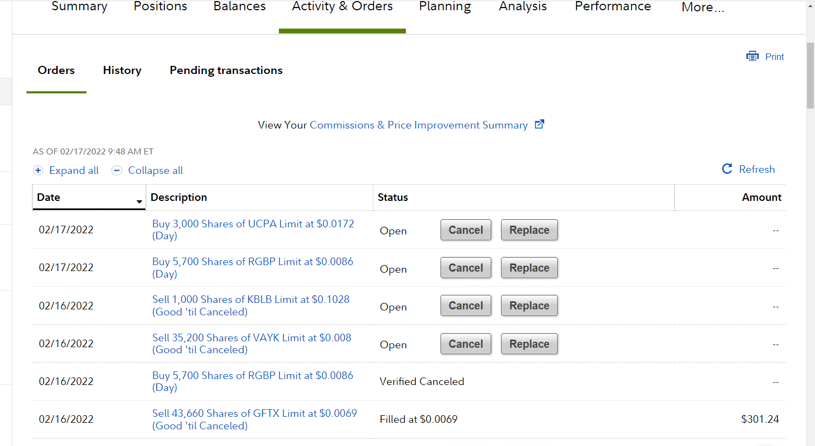Open the Balances tab
The image size is (815, 446).
[239, 6]
